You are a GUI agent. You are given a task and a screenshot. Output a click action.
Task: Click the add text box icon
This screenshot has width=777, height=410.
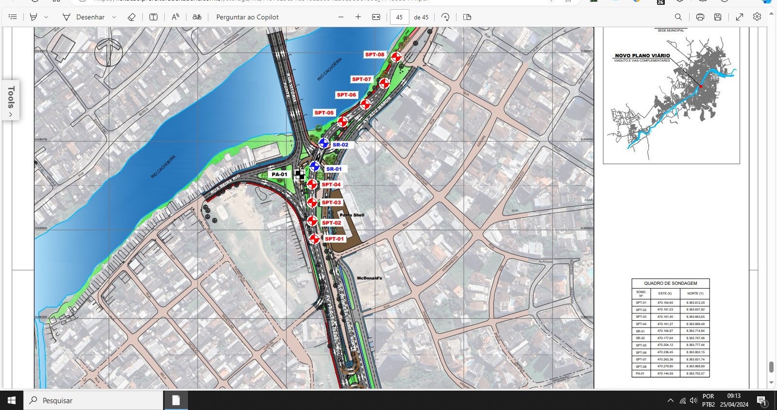click(153, 17)
